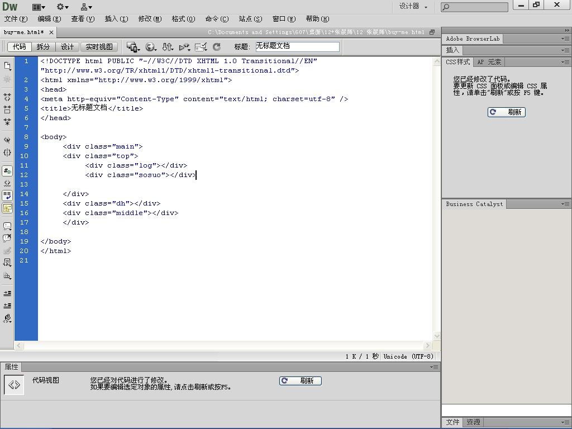This screenshot has height=429, width=572.
Task: Toggle Syntax Error Alerts in info bar
Action: 7,208
